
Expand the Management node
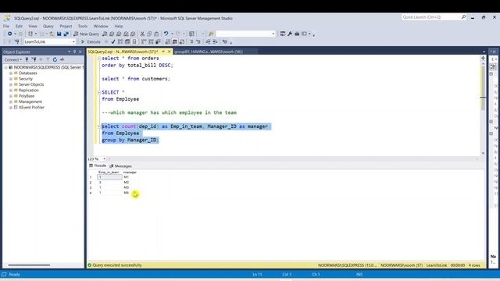11,102
